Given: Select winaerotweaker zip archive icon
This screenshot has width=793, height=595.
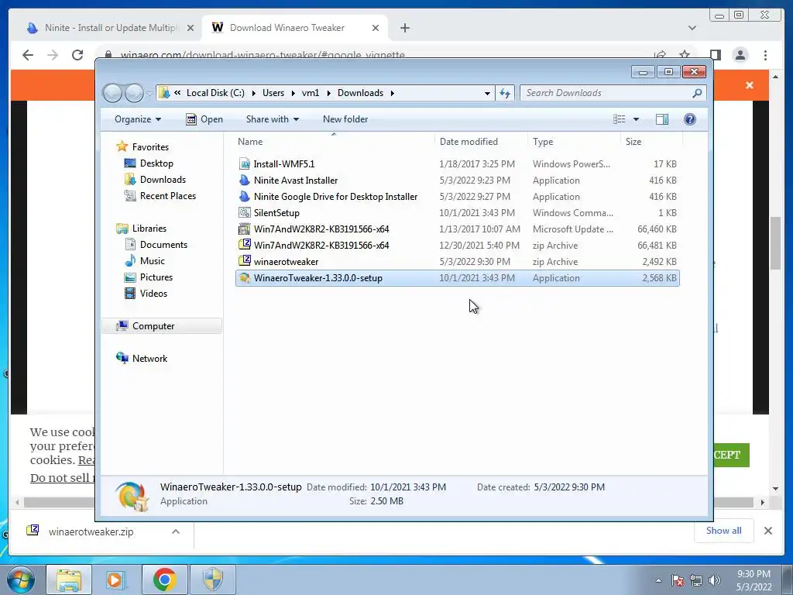Looking at the screenshot, I should 244,261.
